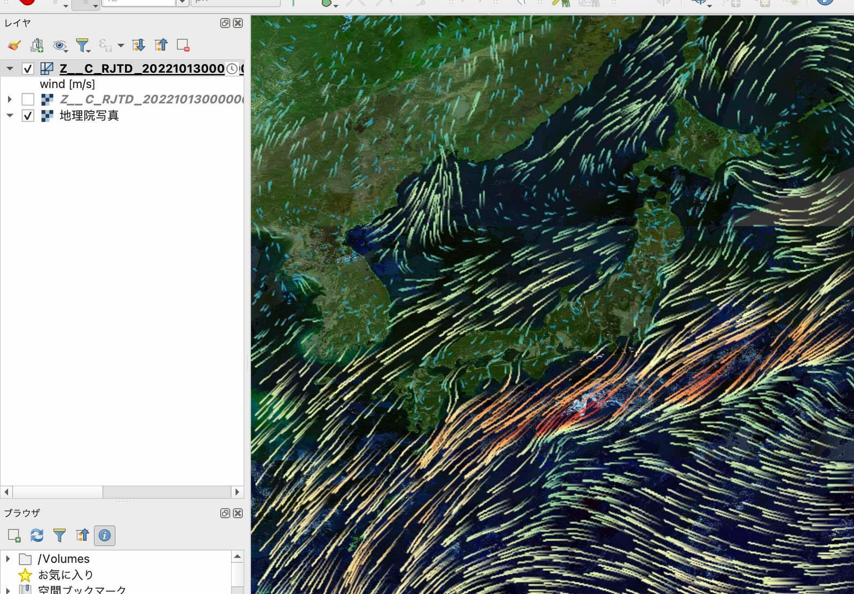Open the dropdown arrow next to epsilon icon
Screen dimensions: 854x594
[x=121, y=45]
